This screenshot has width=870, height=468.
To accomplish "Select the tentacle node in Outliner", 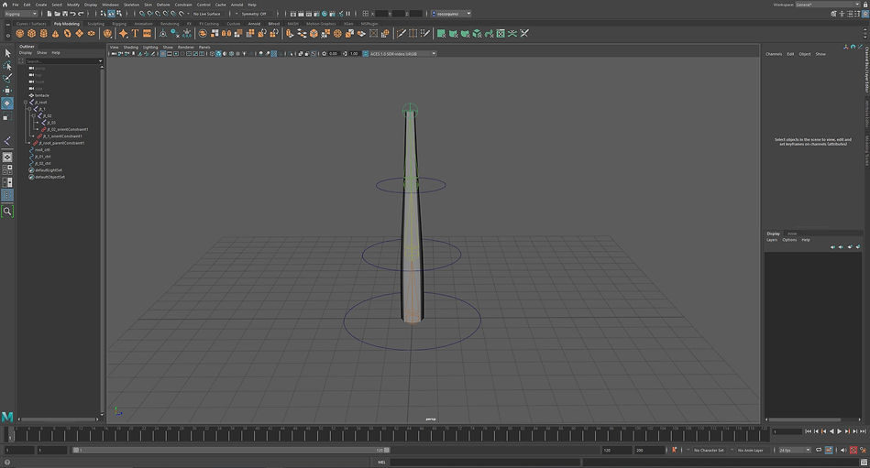I will click(x=41, y=95).
